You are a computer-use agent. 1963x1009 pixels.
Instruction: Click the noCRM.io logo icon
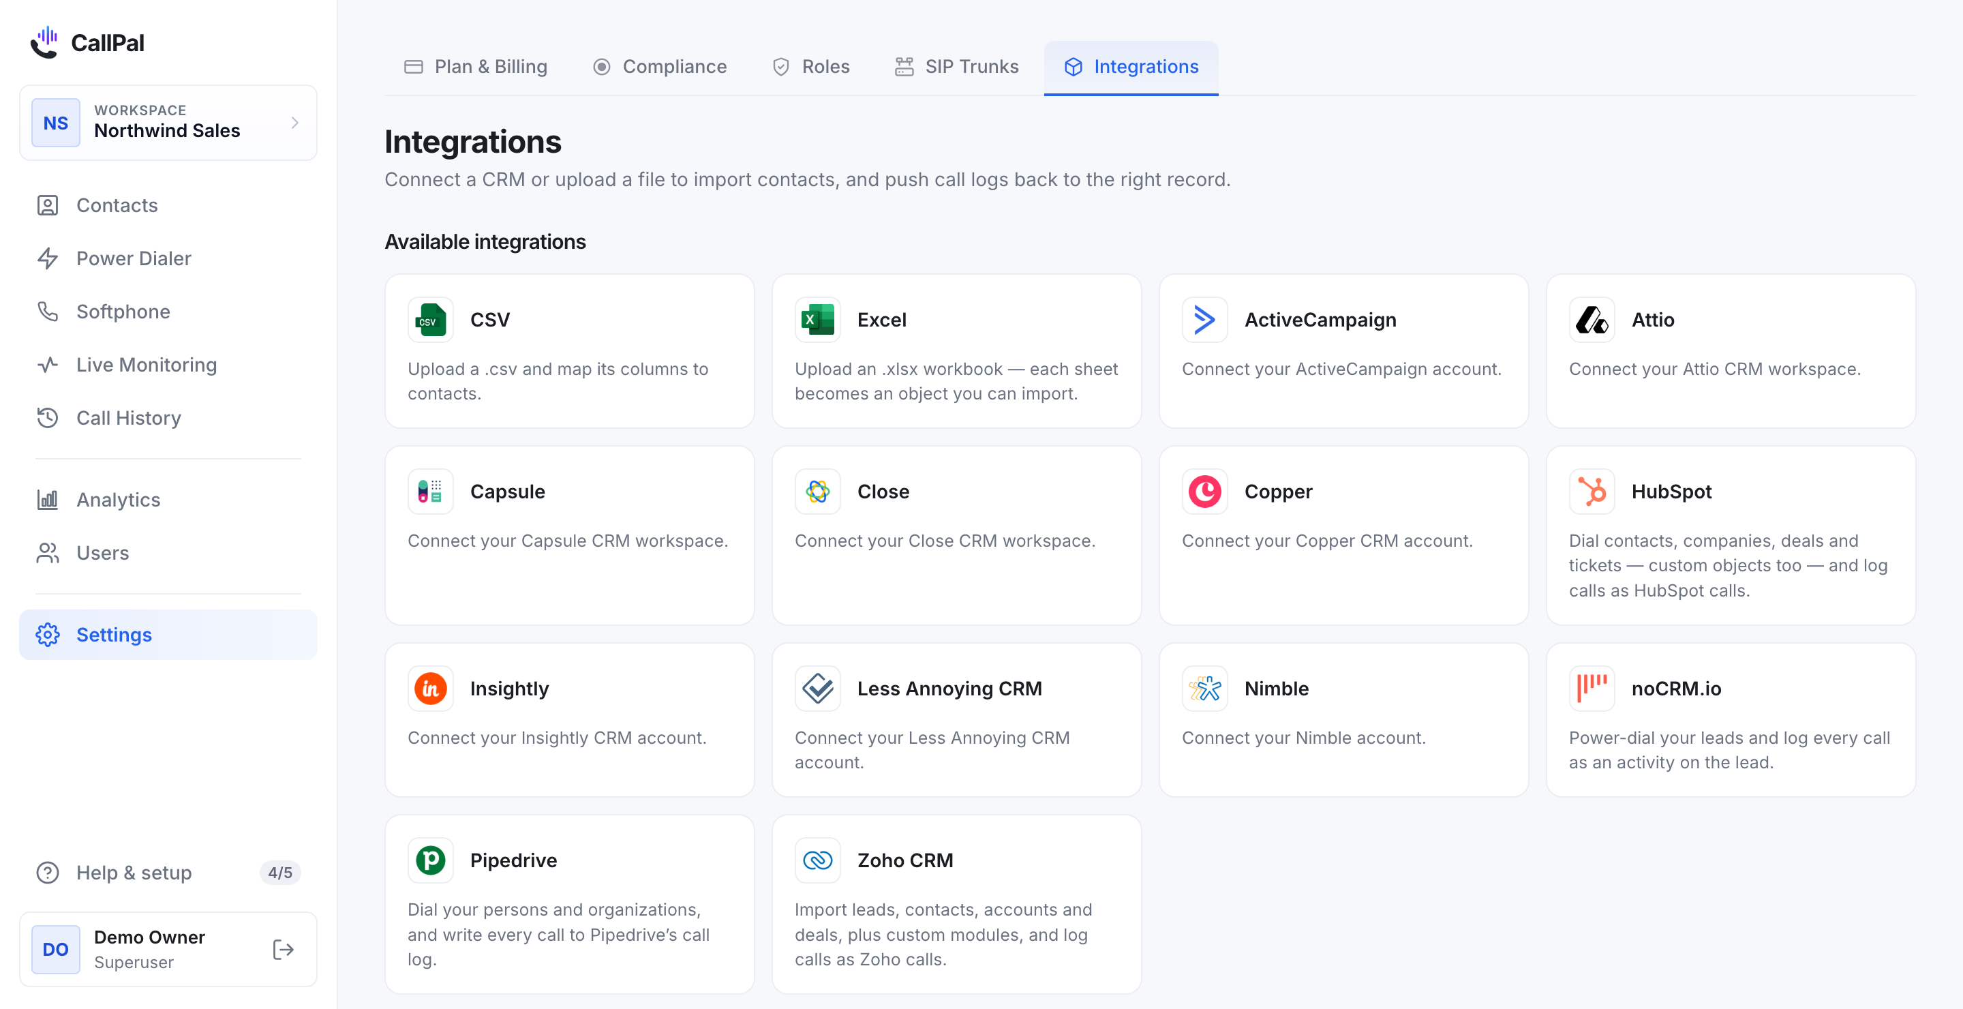pyautogui.click(x=1592, y=689)
